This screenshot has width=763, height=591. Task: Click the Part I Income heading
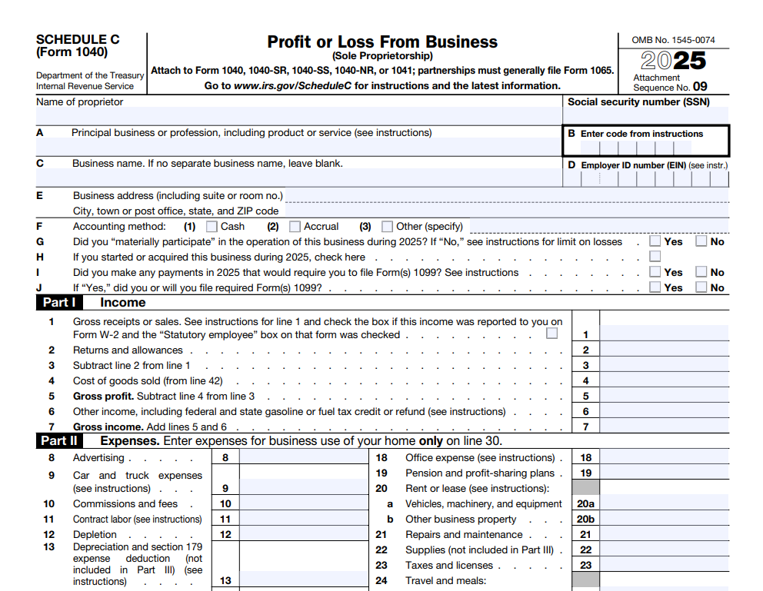[x=122, y=302]
